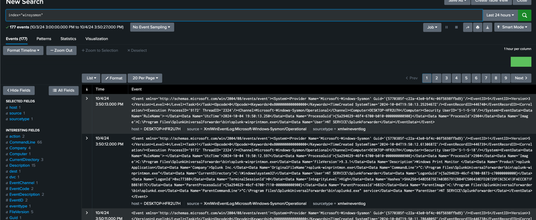Click the Zoom Out timeline button

pos(62,50)
